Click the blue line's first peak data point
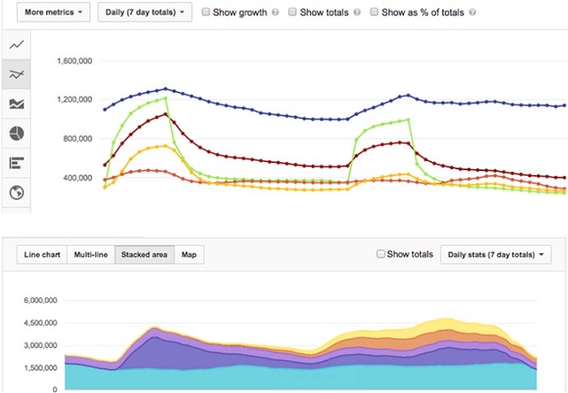 [x=166, y=88]
